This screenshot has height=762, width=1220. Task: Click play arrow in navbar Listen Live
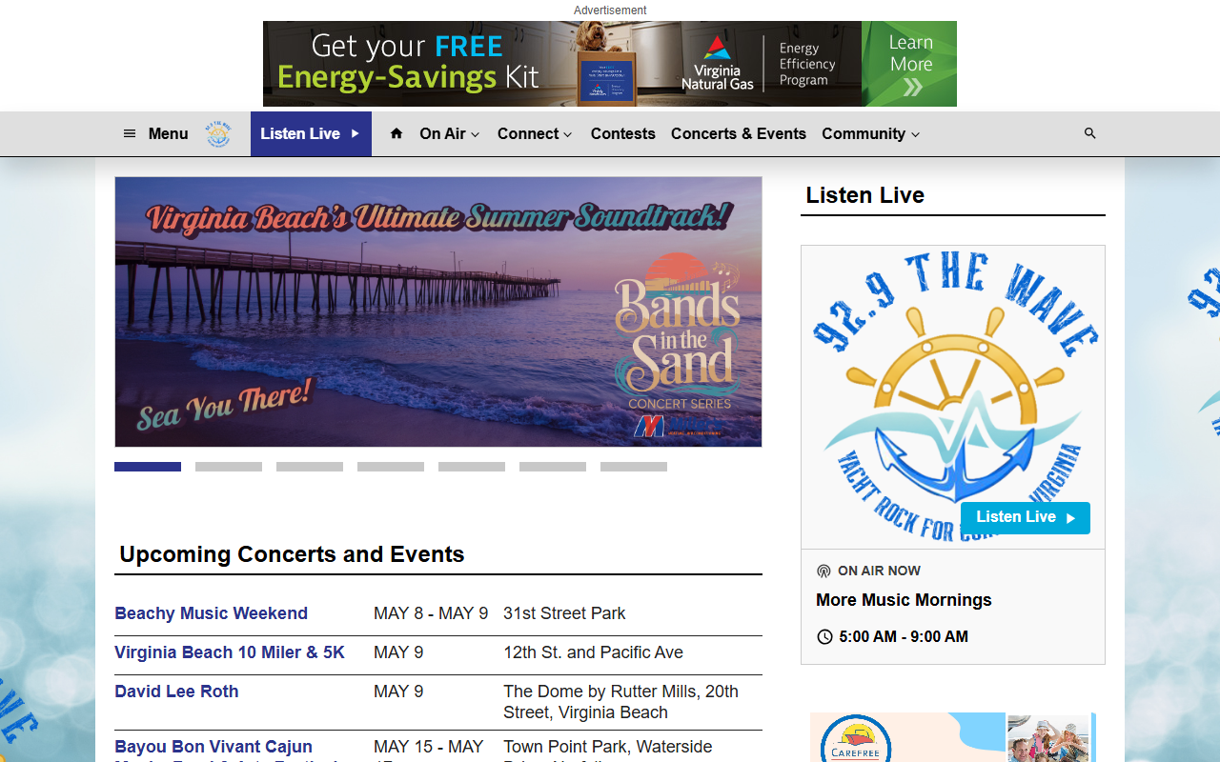[x=355, y=133]
